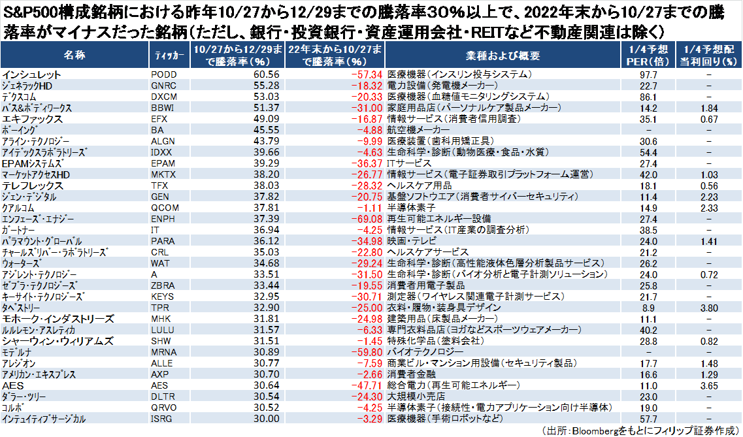Click the red value -59.80
This screenshot has height=437, width=743.
[x=367, y=352]
